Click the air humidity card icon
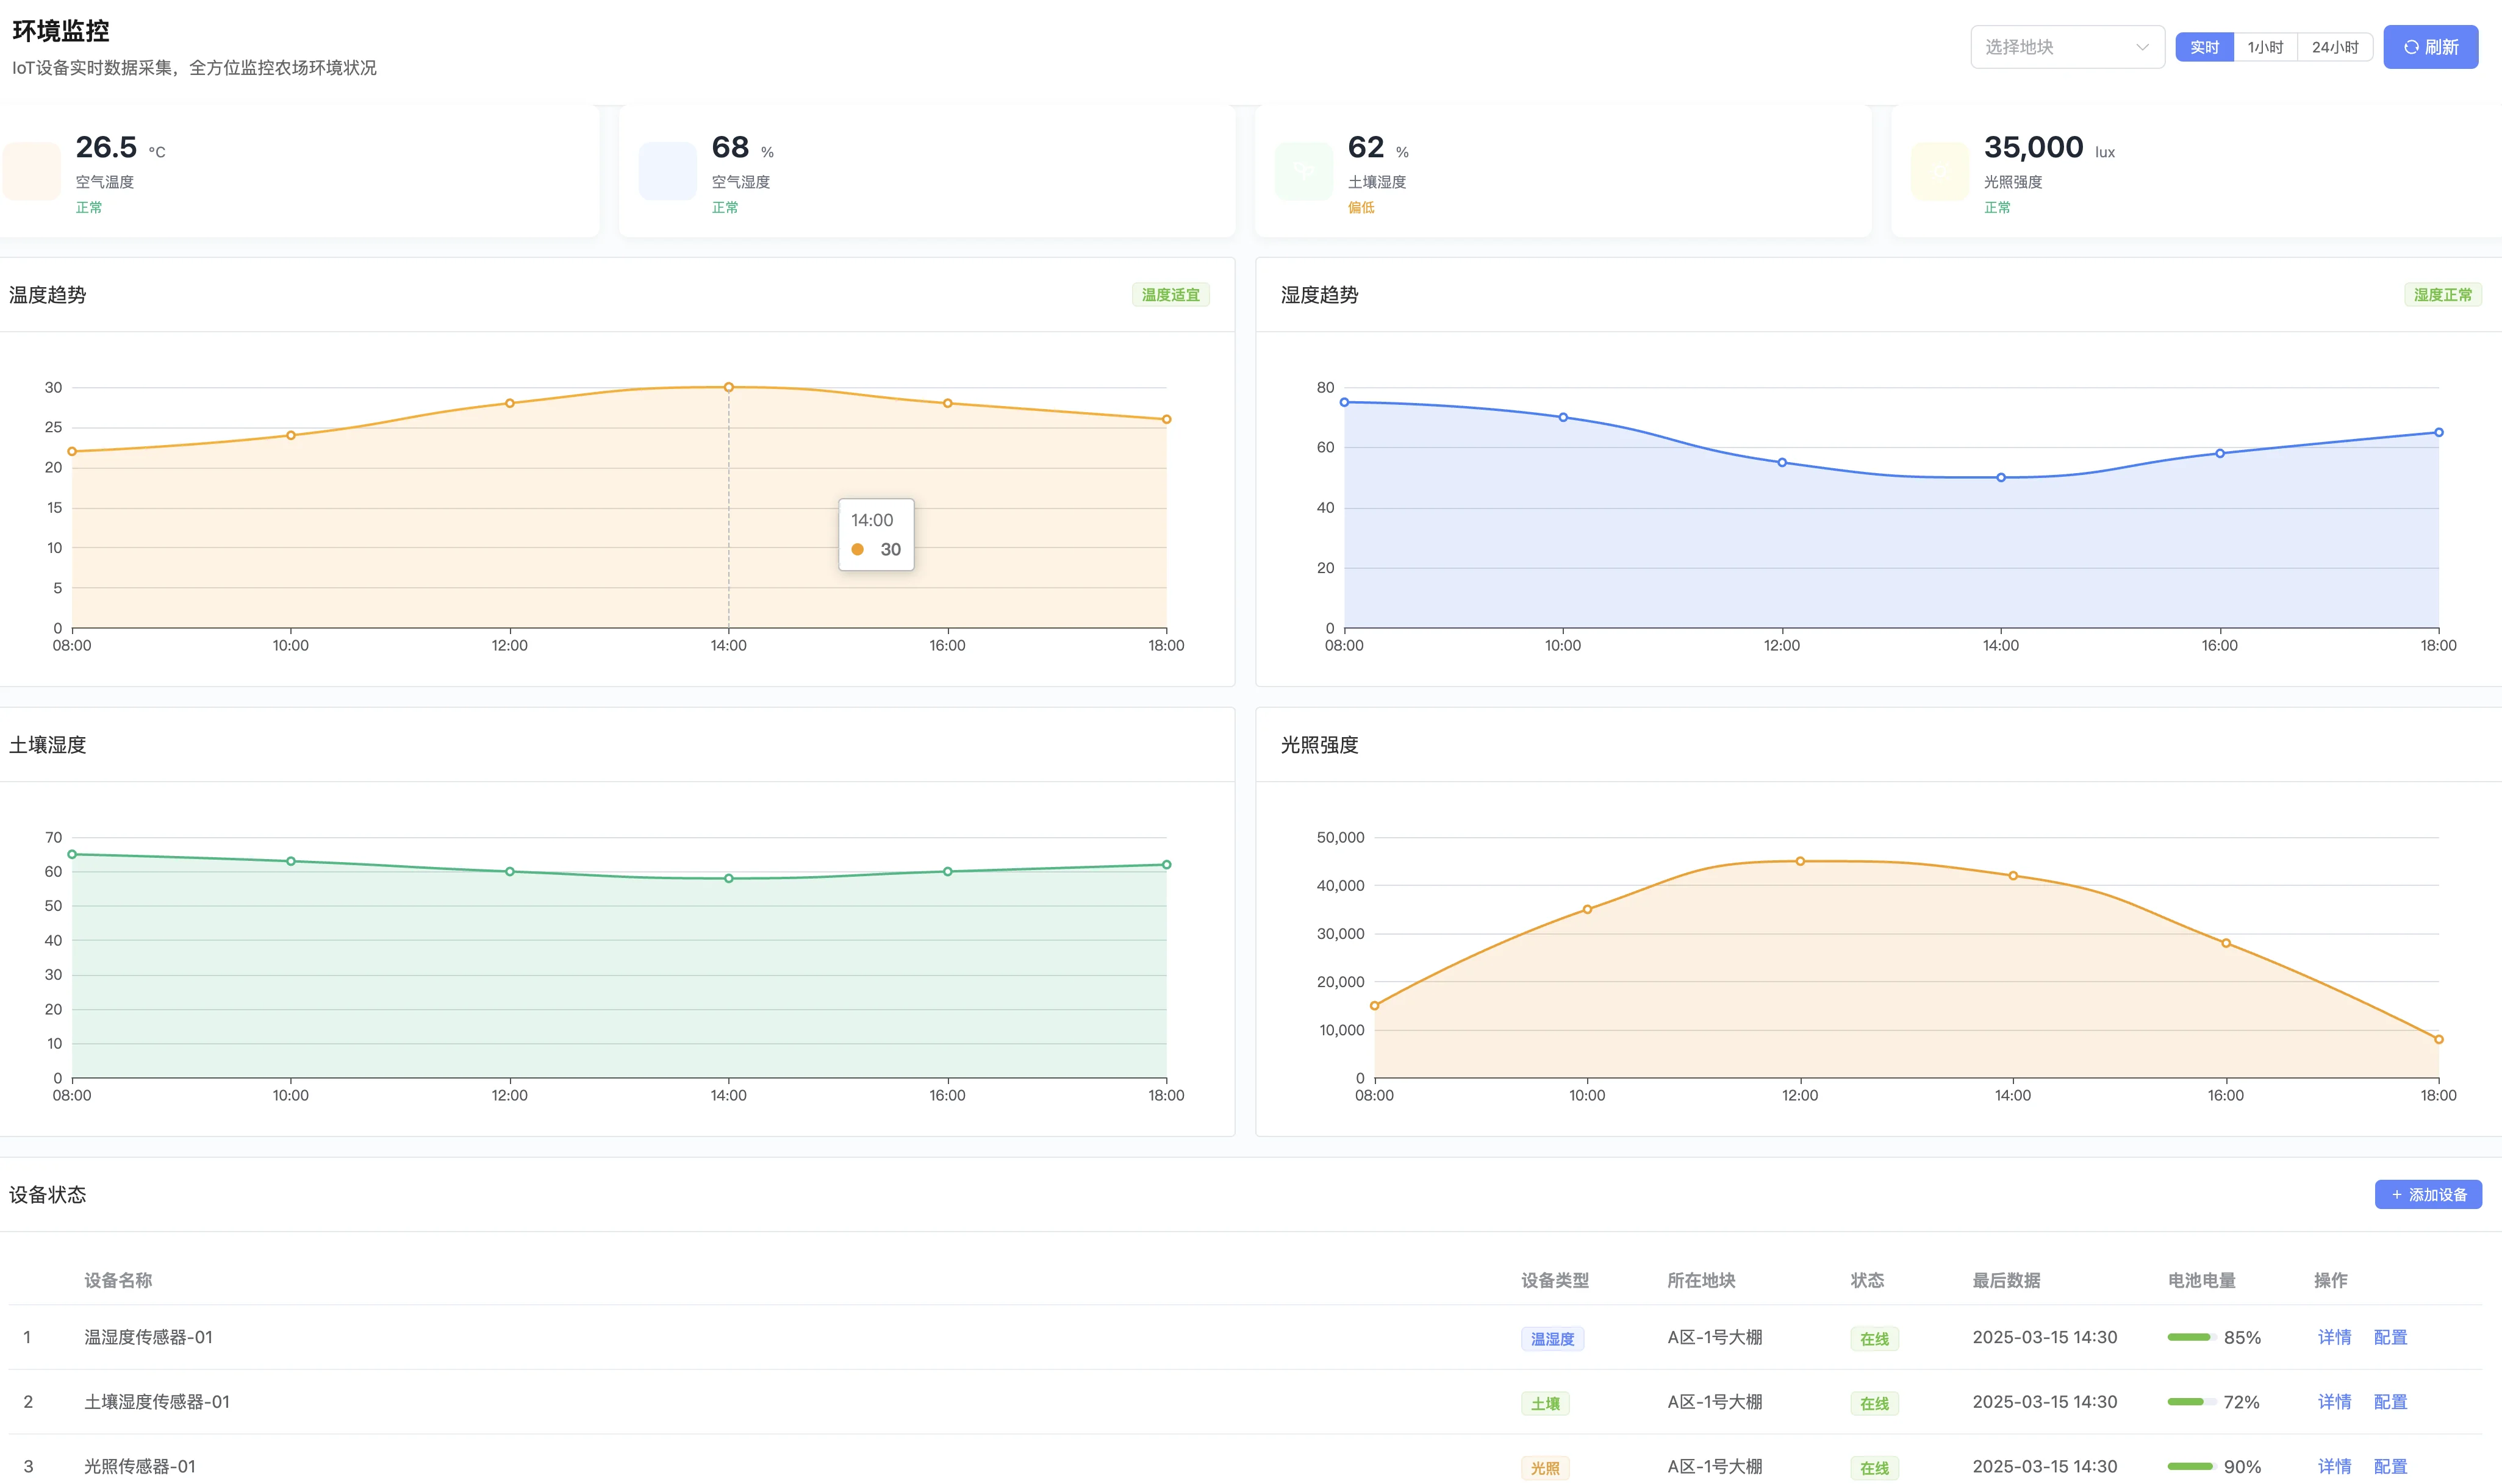Screen dimensions: 2502x1484 [667, 171]
